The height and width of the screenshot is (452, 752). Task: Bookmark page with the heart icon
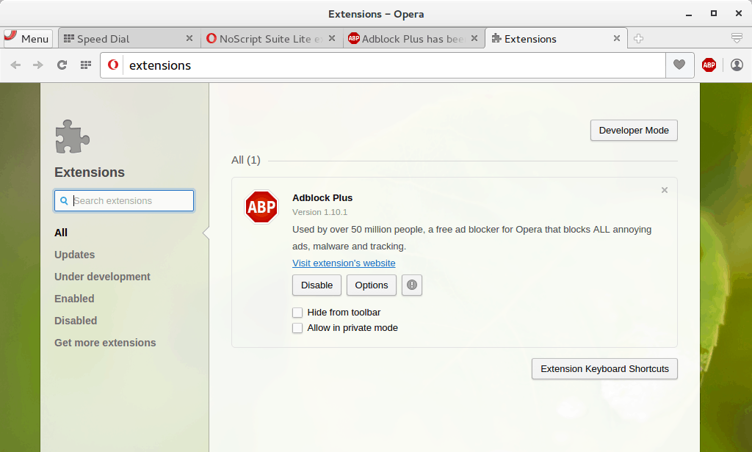[679, 65]
